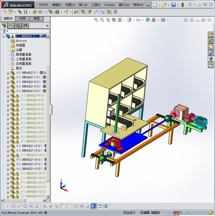Open the PropertyManager tab icon
215x216 pixels.
pyautogui.click(x=11, y=26)
